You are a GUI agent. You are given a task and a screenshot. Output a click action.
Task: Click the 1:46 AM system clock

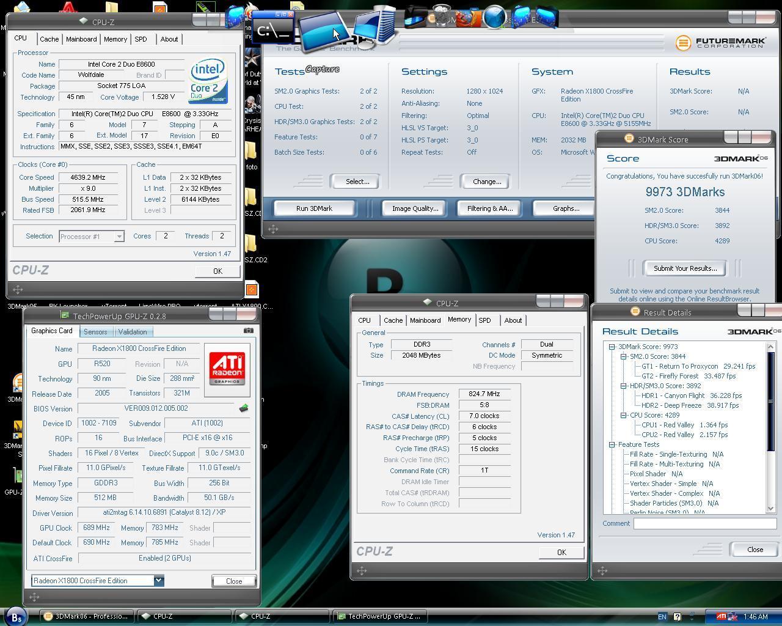[755, 616]
